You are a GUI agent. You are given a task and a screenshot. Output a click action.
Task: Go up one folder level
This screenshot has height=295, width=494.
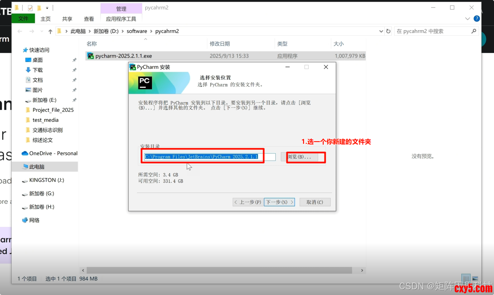pos(50,31)
